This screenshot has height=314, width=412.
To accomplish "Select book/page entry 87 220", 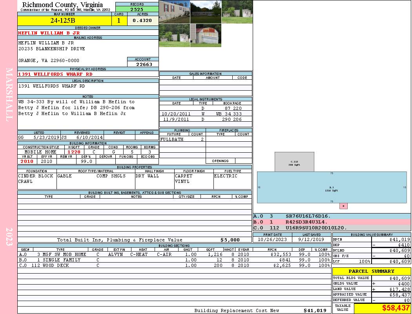I will coord(233,108).
